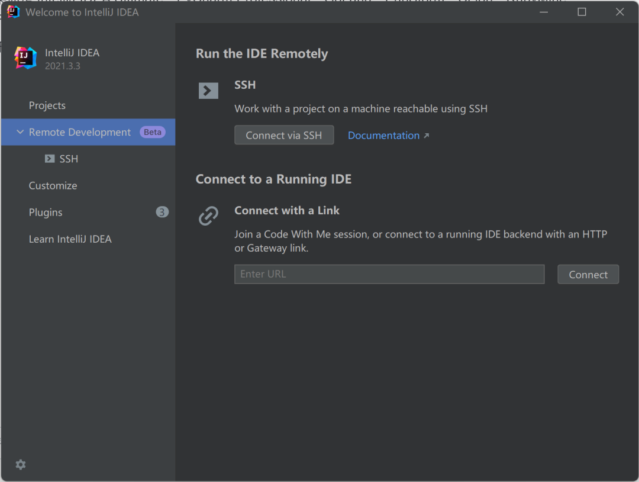
Task: Click the external arrow beside Documentation
Action: click(x=426, y=136)
